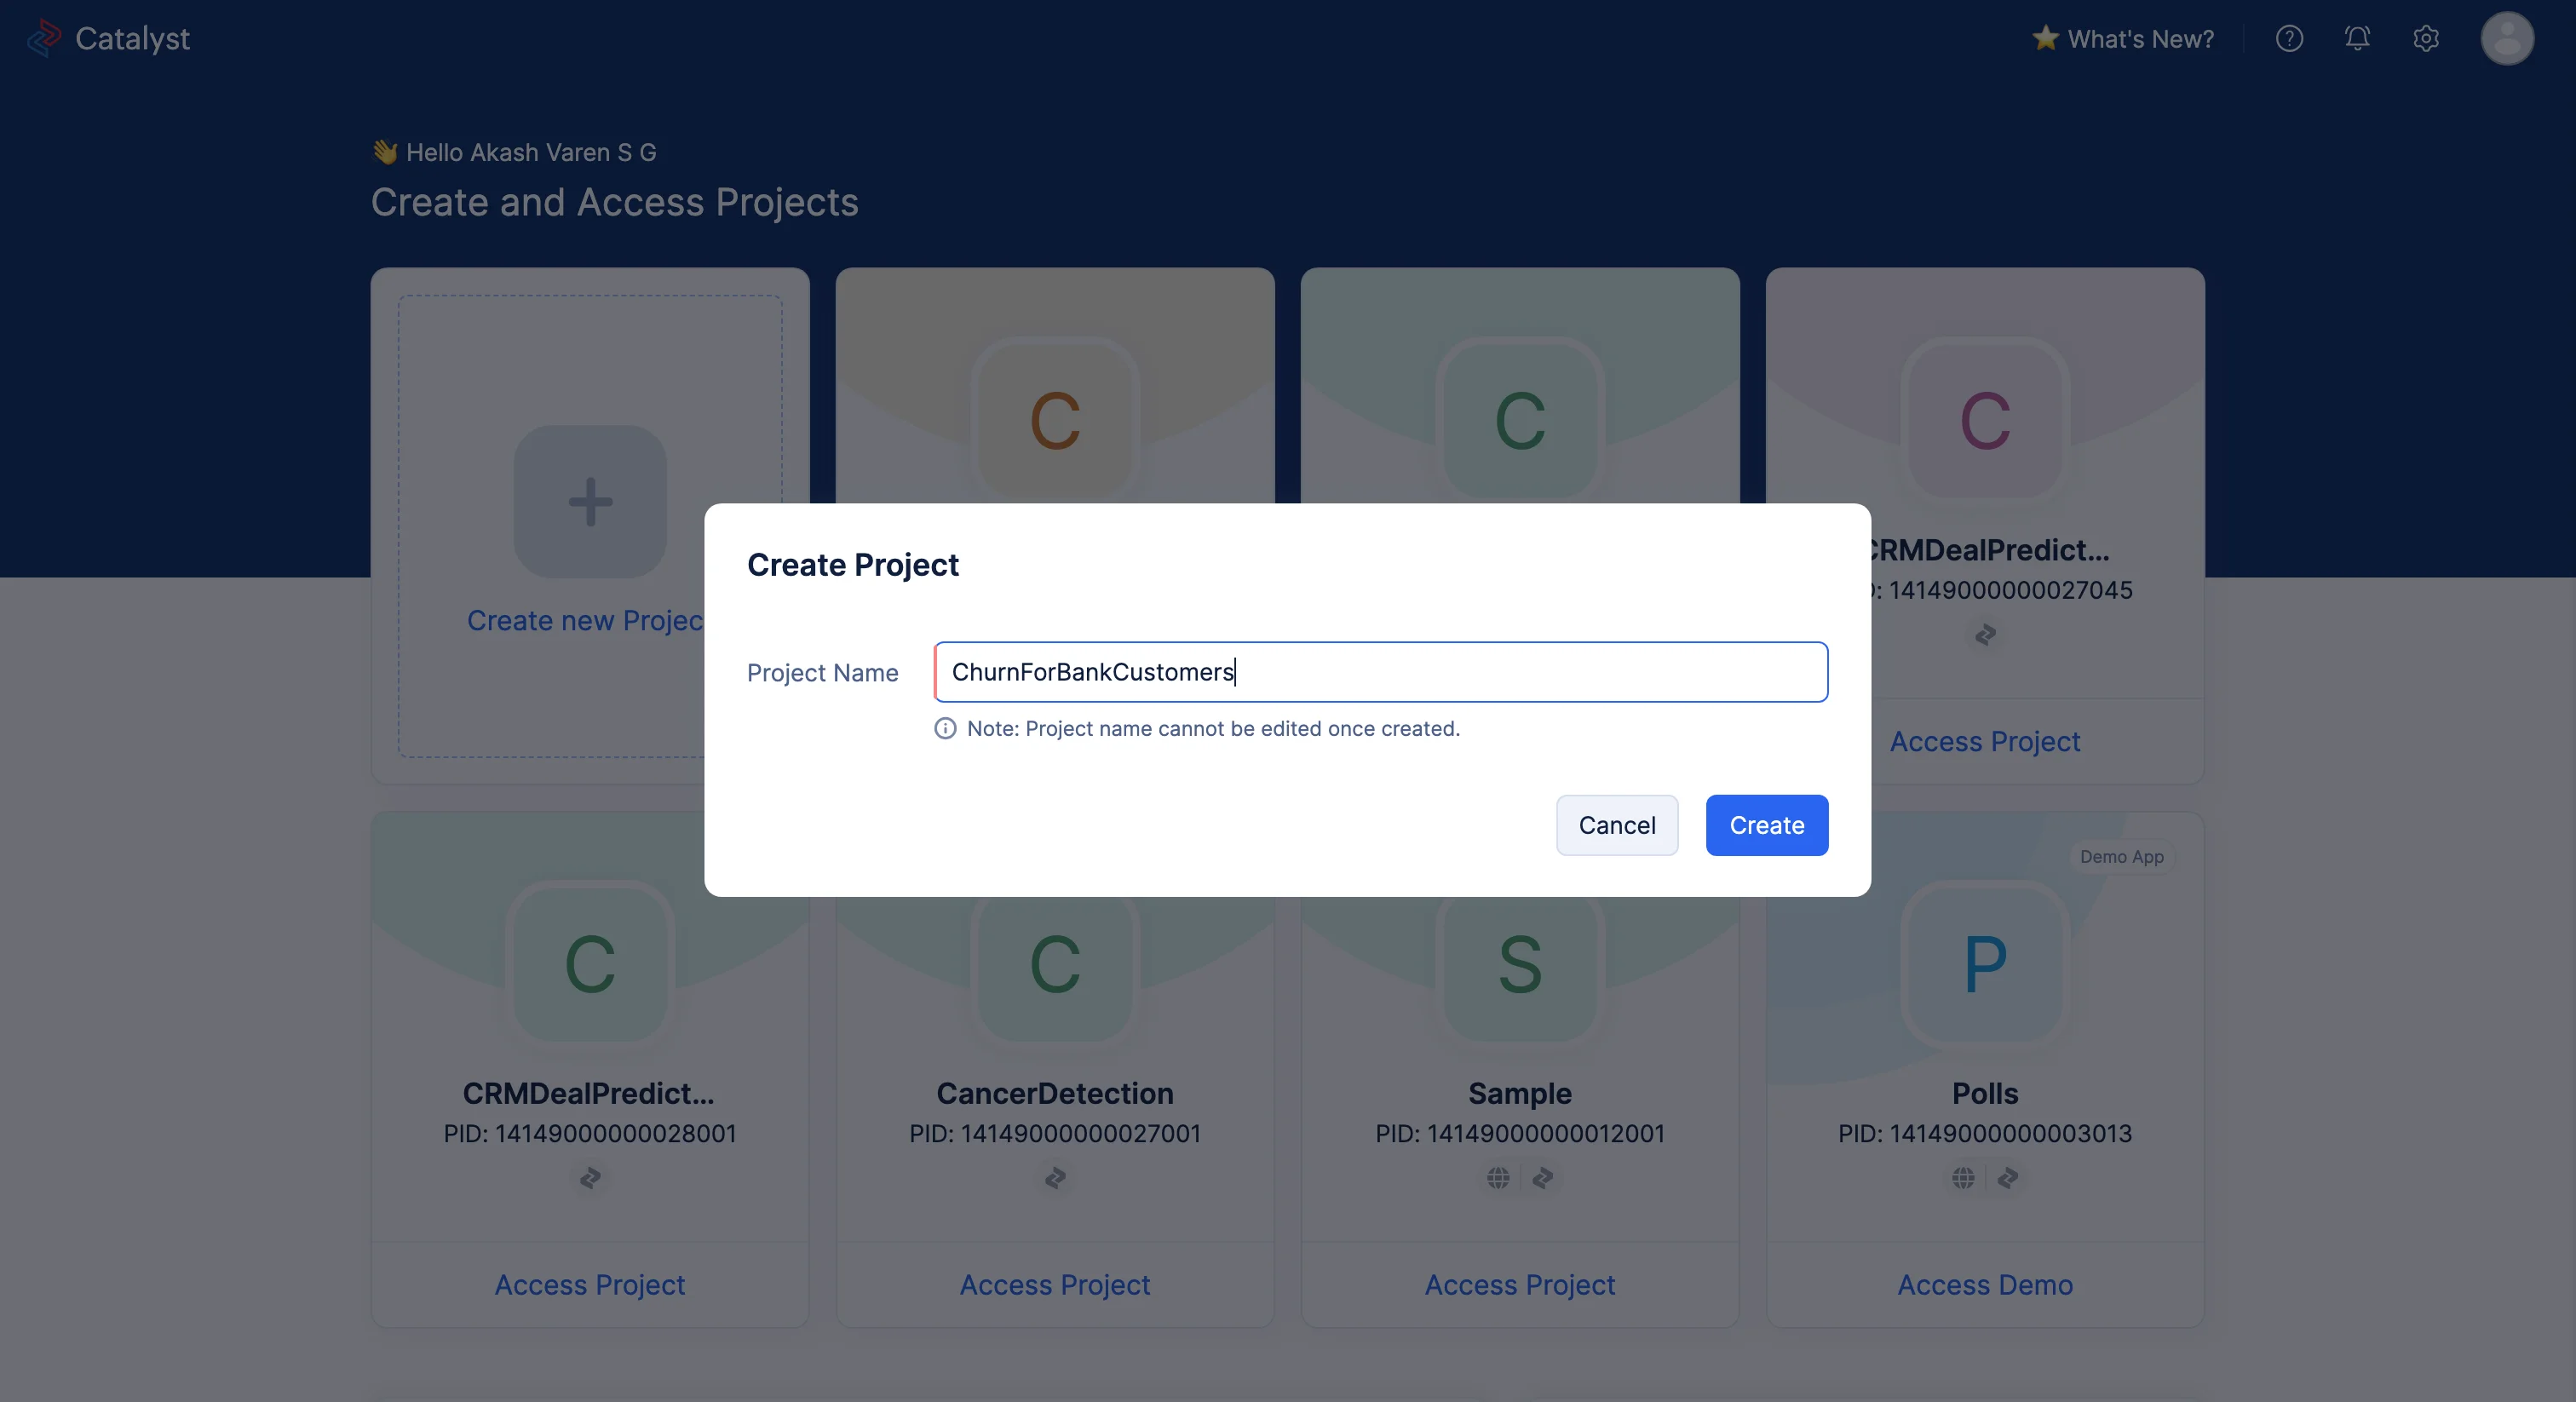This screenshot has height=1402, width=2576.
Task: Click the CancerDetection project tile icon
Action: pyautogui.click(x=1055, y=964)
